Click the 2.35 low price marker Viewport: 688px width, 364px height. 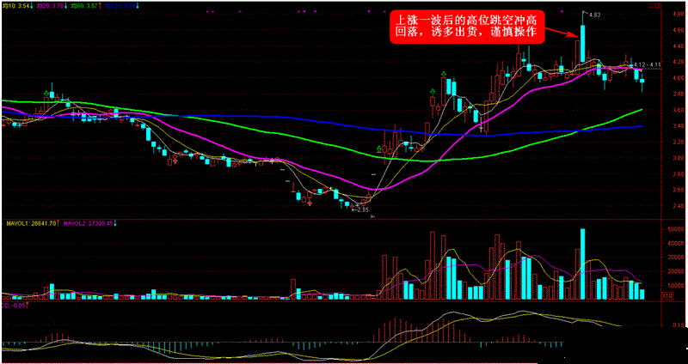click(363, 209)
